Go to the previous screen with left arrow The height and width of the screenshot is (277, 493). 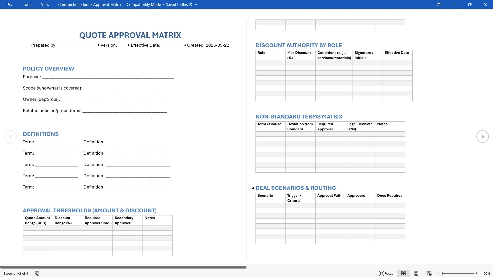point(10,137)
